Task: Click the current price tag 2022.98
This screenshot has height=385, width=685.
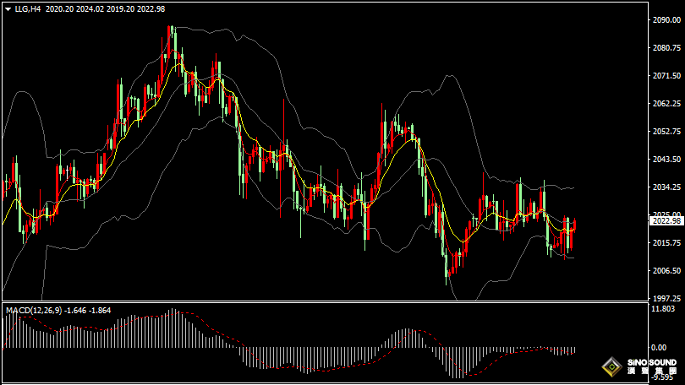Action: (666, 221)
